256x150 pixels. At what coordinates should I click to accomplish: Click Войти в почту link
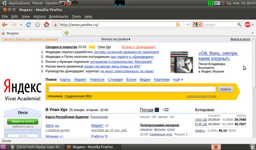[240, 39]
